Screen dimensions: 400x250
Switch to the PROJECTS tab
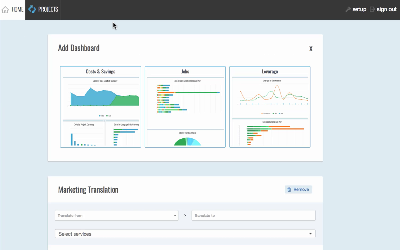coord(43,10)
